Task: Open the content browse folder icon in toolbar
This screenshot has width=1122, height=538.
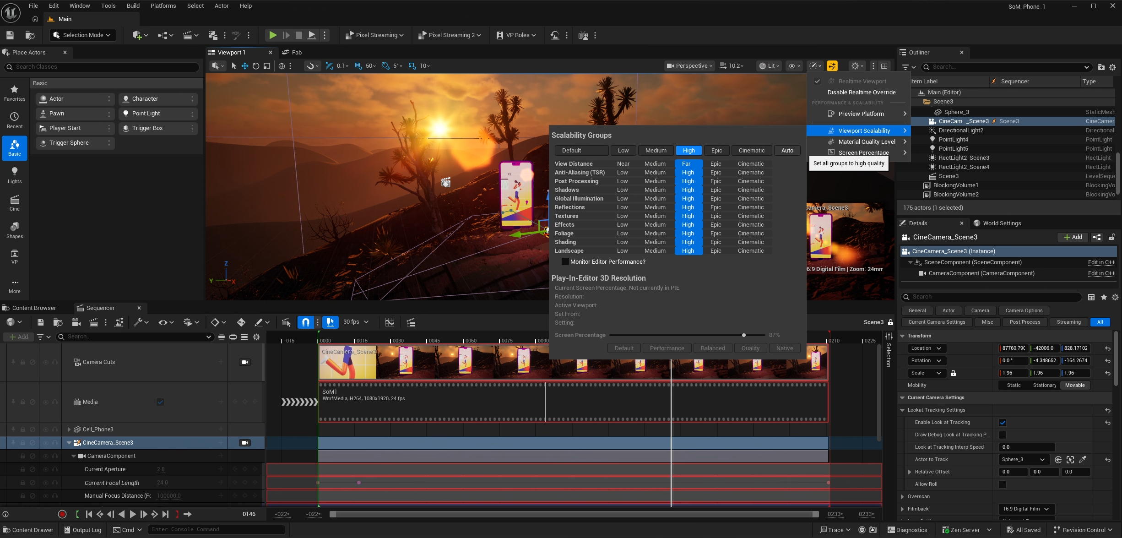Action: [x=30, y=35]
